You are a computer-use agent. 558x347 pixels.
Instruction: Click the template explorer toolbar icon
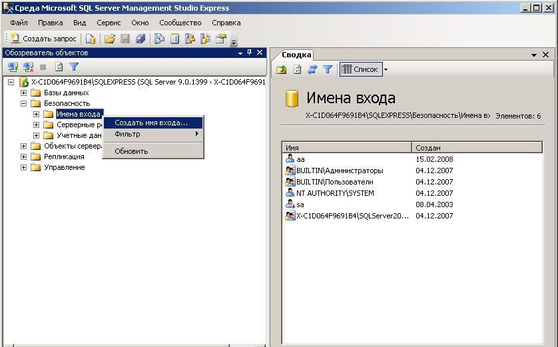205,39
